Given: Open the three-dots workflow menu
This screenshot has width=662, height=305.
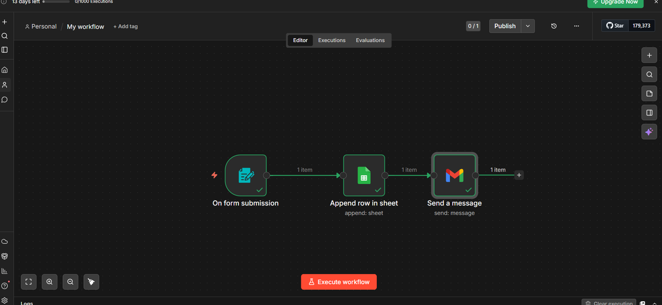Looking at the screenshot, I should click(576, 26).
